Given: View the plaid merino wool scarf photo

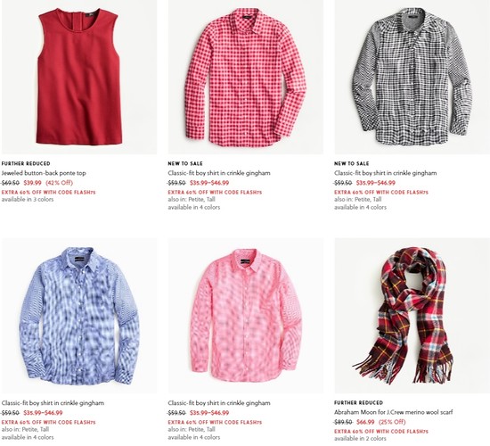Looking at the screenshot, I should tap(412, 316).
